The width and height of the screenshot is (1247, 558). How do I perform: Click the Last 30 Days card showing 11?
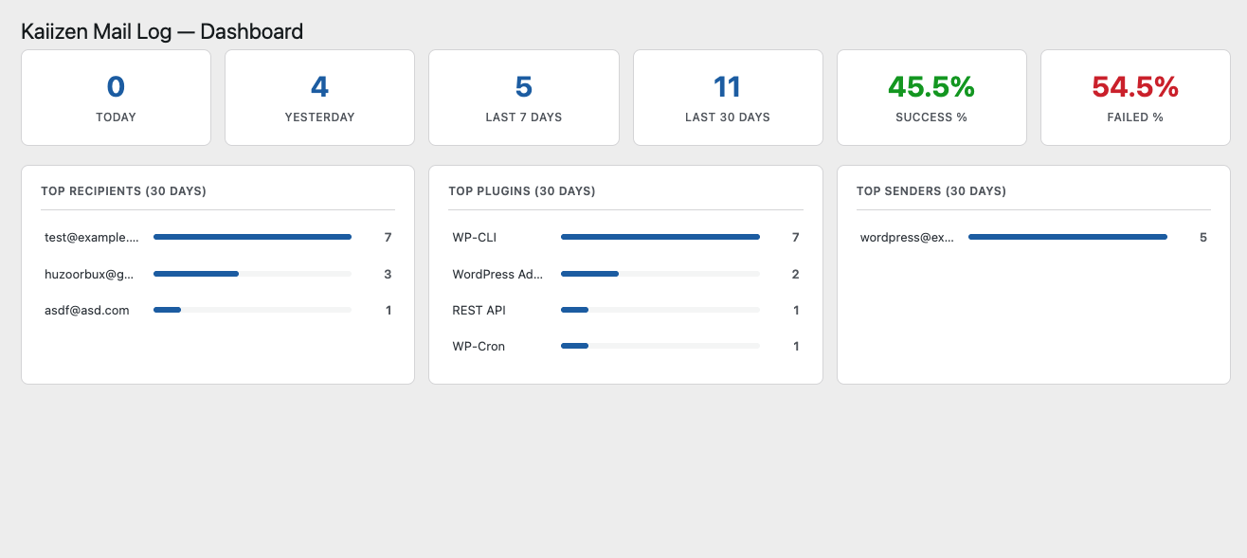coord(728,98)
